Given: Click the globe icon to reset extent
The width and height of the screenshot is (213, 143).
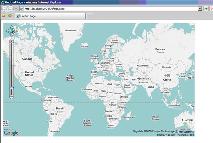Looking at the screenshot, I should click(12, 31).
